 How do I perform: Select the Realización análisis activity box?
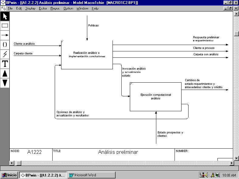87,54
